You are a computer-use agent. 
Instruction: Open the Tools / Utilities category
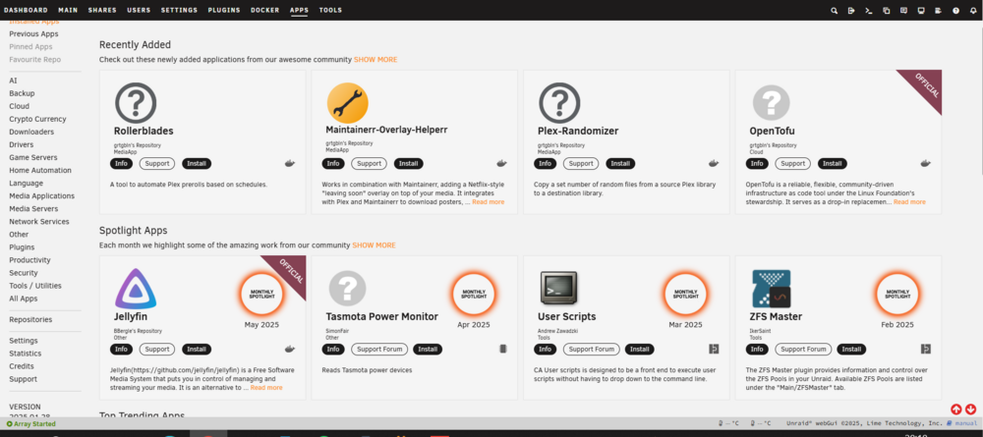click(x=35, y=286)
